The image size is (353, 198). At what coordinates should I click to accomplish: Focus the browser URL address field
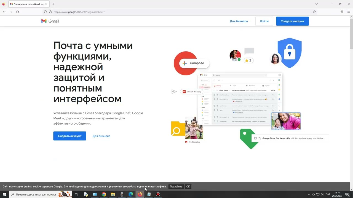tap(181, 12)
